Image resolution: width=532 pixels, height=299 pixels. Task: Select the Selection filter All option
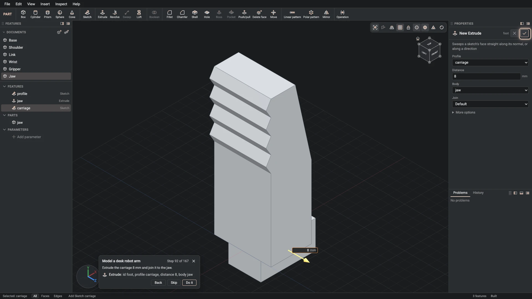point(35,296)
